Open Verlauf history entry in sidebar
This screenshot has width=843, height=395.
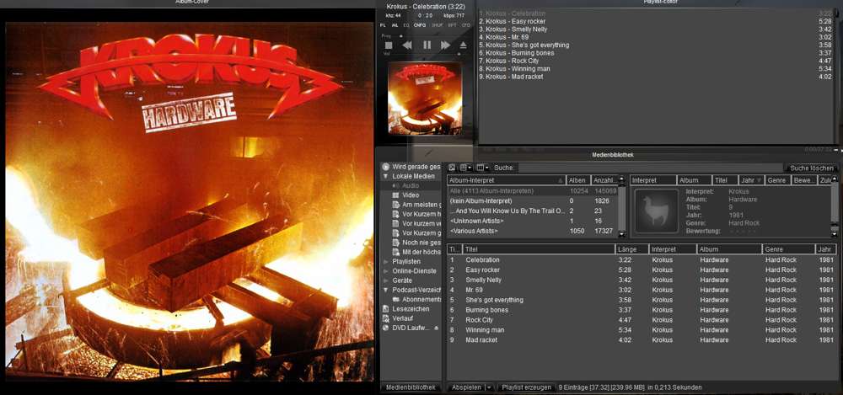click(x=402, y=319)
